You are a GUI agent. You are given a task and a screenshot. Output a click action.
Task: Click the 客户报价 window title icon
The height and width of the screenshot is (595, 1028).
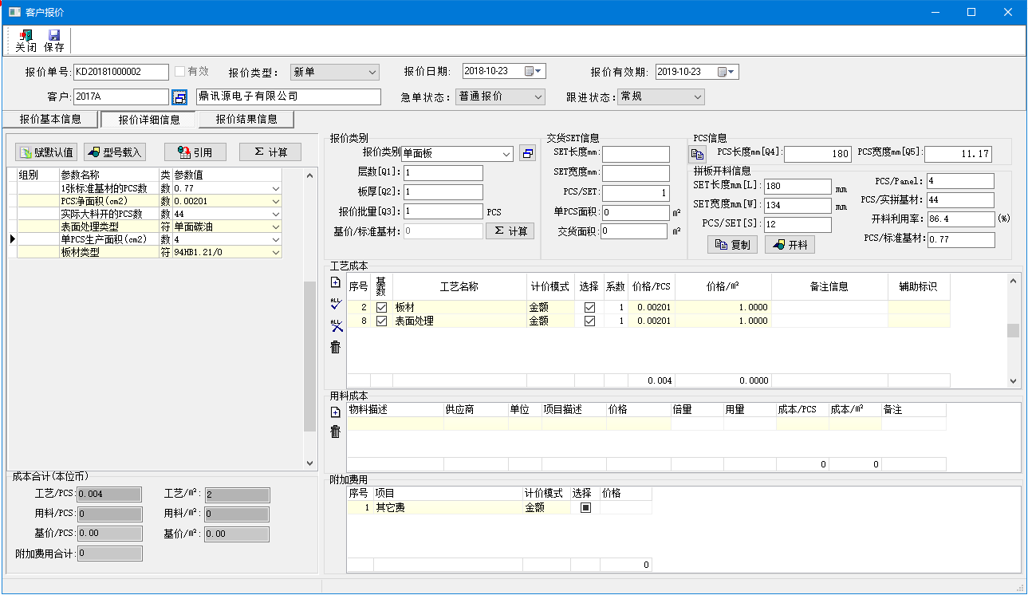14,12
